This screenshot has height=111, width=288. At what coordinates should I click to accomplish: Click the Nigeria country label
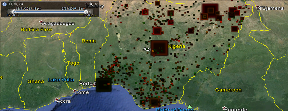tap(177, 46)
